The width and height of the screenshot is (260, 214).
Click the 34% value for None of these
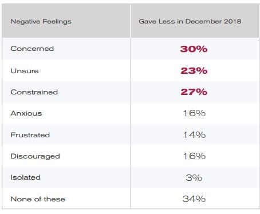194,199
